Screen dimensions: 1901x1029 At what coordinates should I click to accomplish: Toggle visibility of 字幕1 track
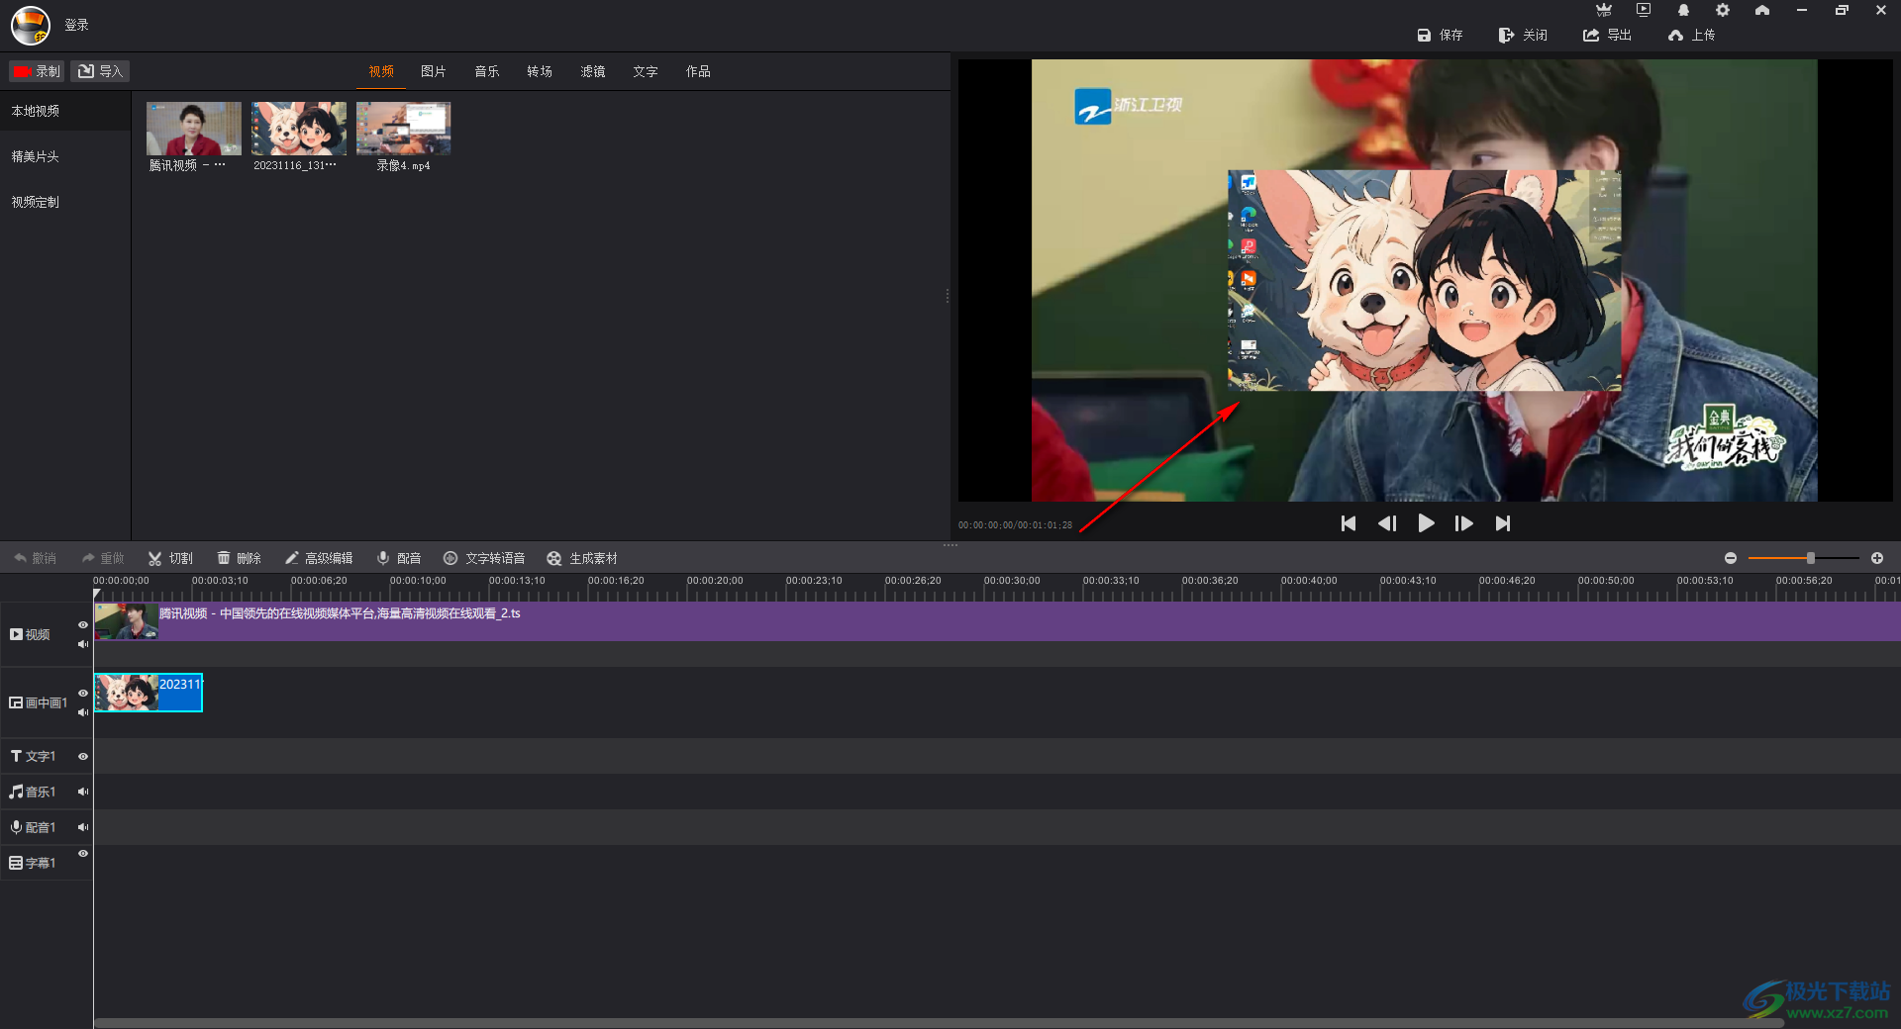point(83,853)
